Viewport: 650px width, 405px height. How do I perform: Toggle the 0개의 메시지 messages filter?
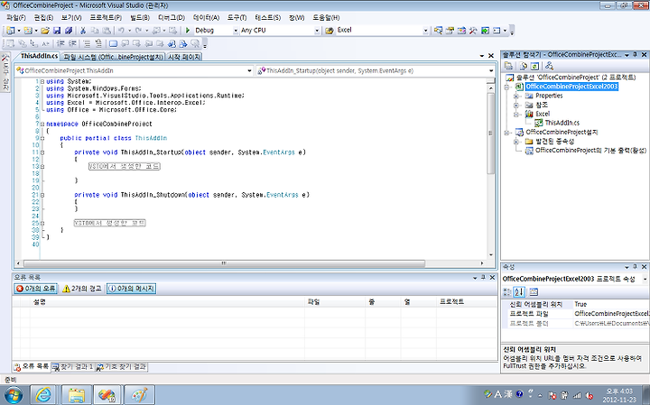coord(131,289)
